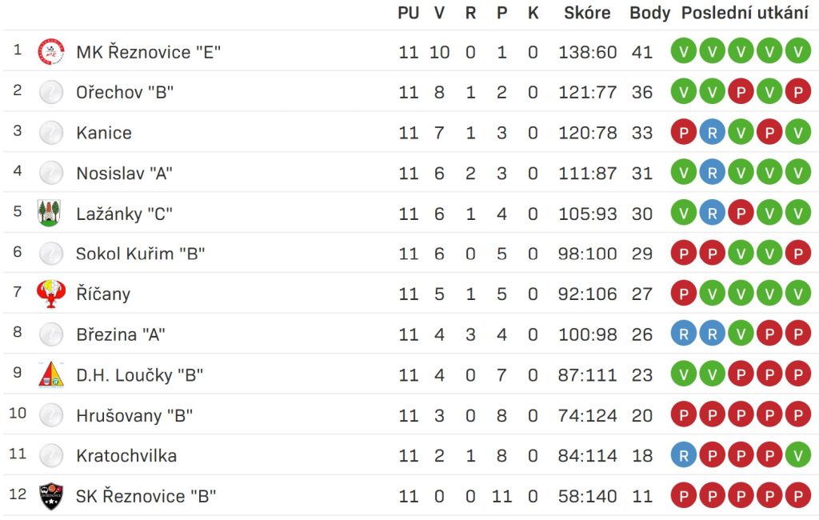The height and width of the screenshot is (520, 819).
Task: Click the Kanice team name
Action: pos(104,133)
